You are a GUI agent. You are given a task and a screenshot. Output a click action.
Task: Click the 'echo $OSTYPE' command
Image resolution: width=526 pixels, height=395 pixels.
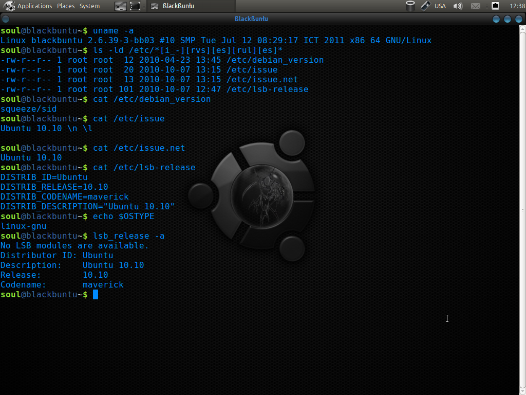[x=123, y=217]
